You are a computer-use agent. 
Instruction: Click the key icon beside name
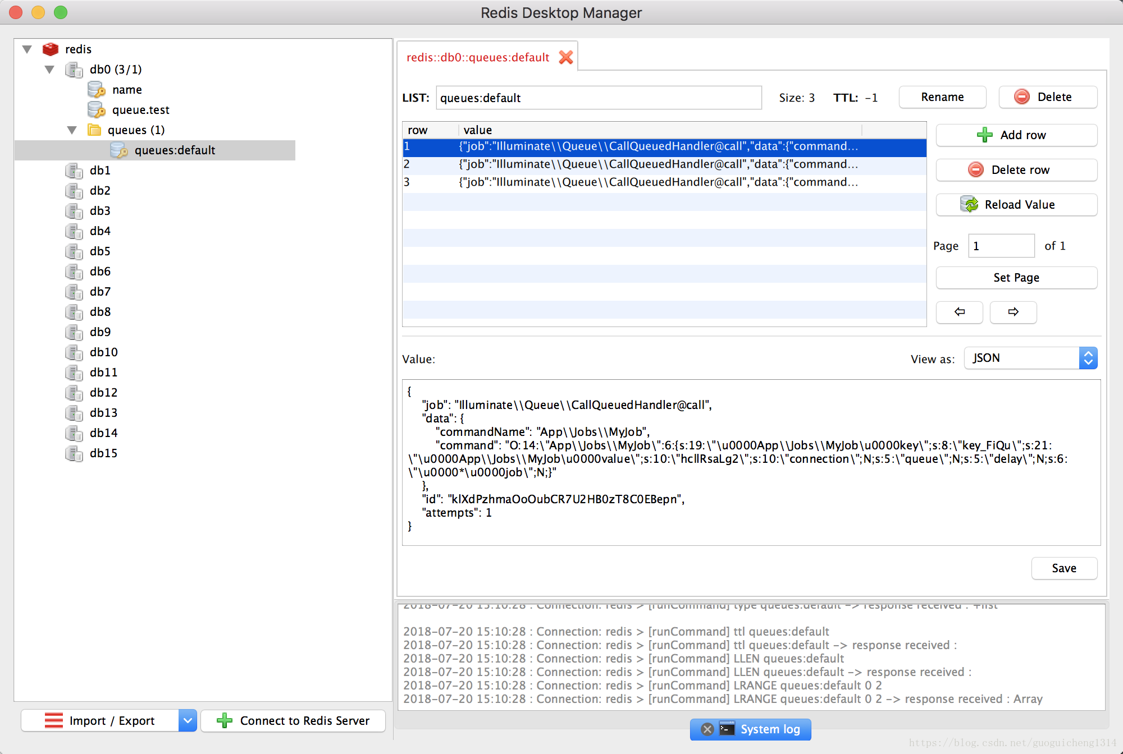(x=97, y=90)
